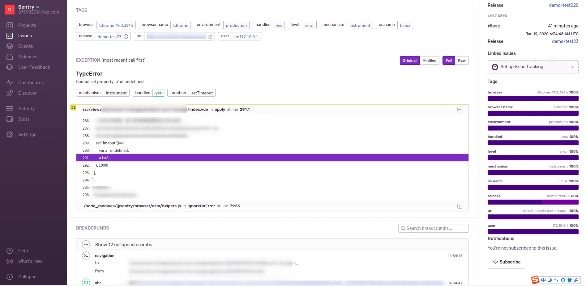Open the User Feedback icon
This screenshot has width=586, height=286.
pyautogui.click(x=10, y=67)
